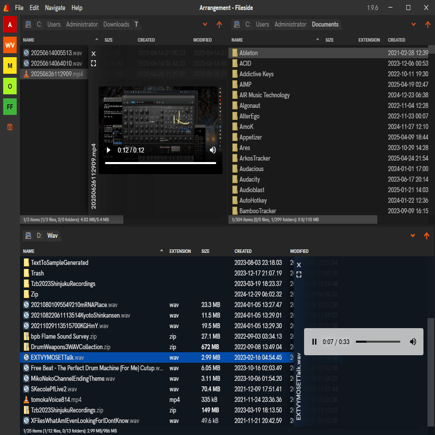Viewport: 435px width, 435px height.
Task: Select tomokaVoice814.mp4 VLC file icon
Action: pos(26,399)
